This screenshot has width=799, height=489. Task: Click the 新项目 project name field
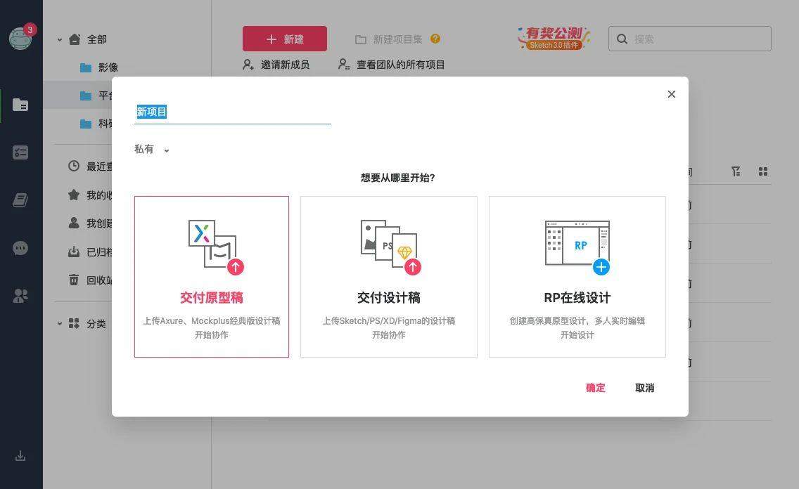233,112
